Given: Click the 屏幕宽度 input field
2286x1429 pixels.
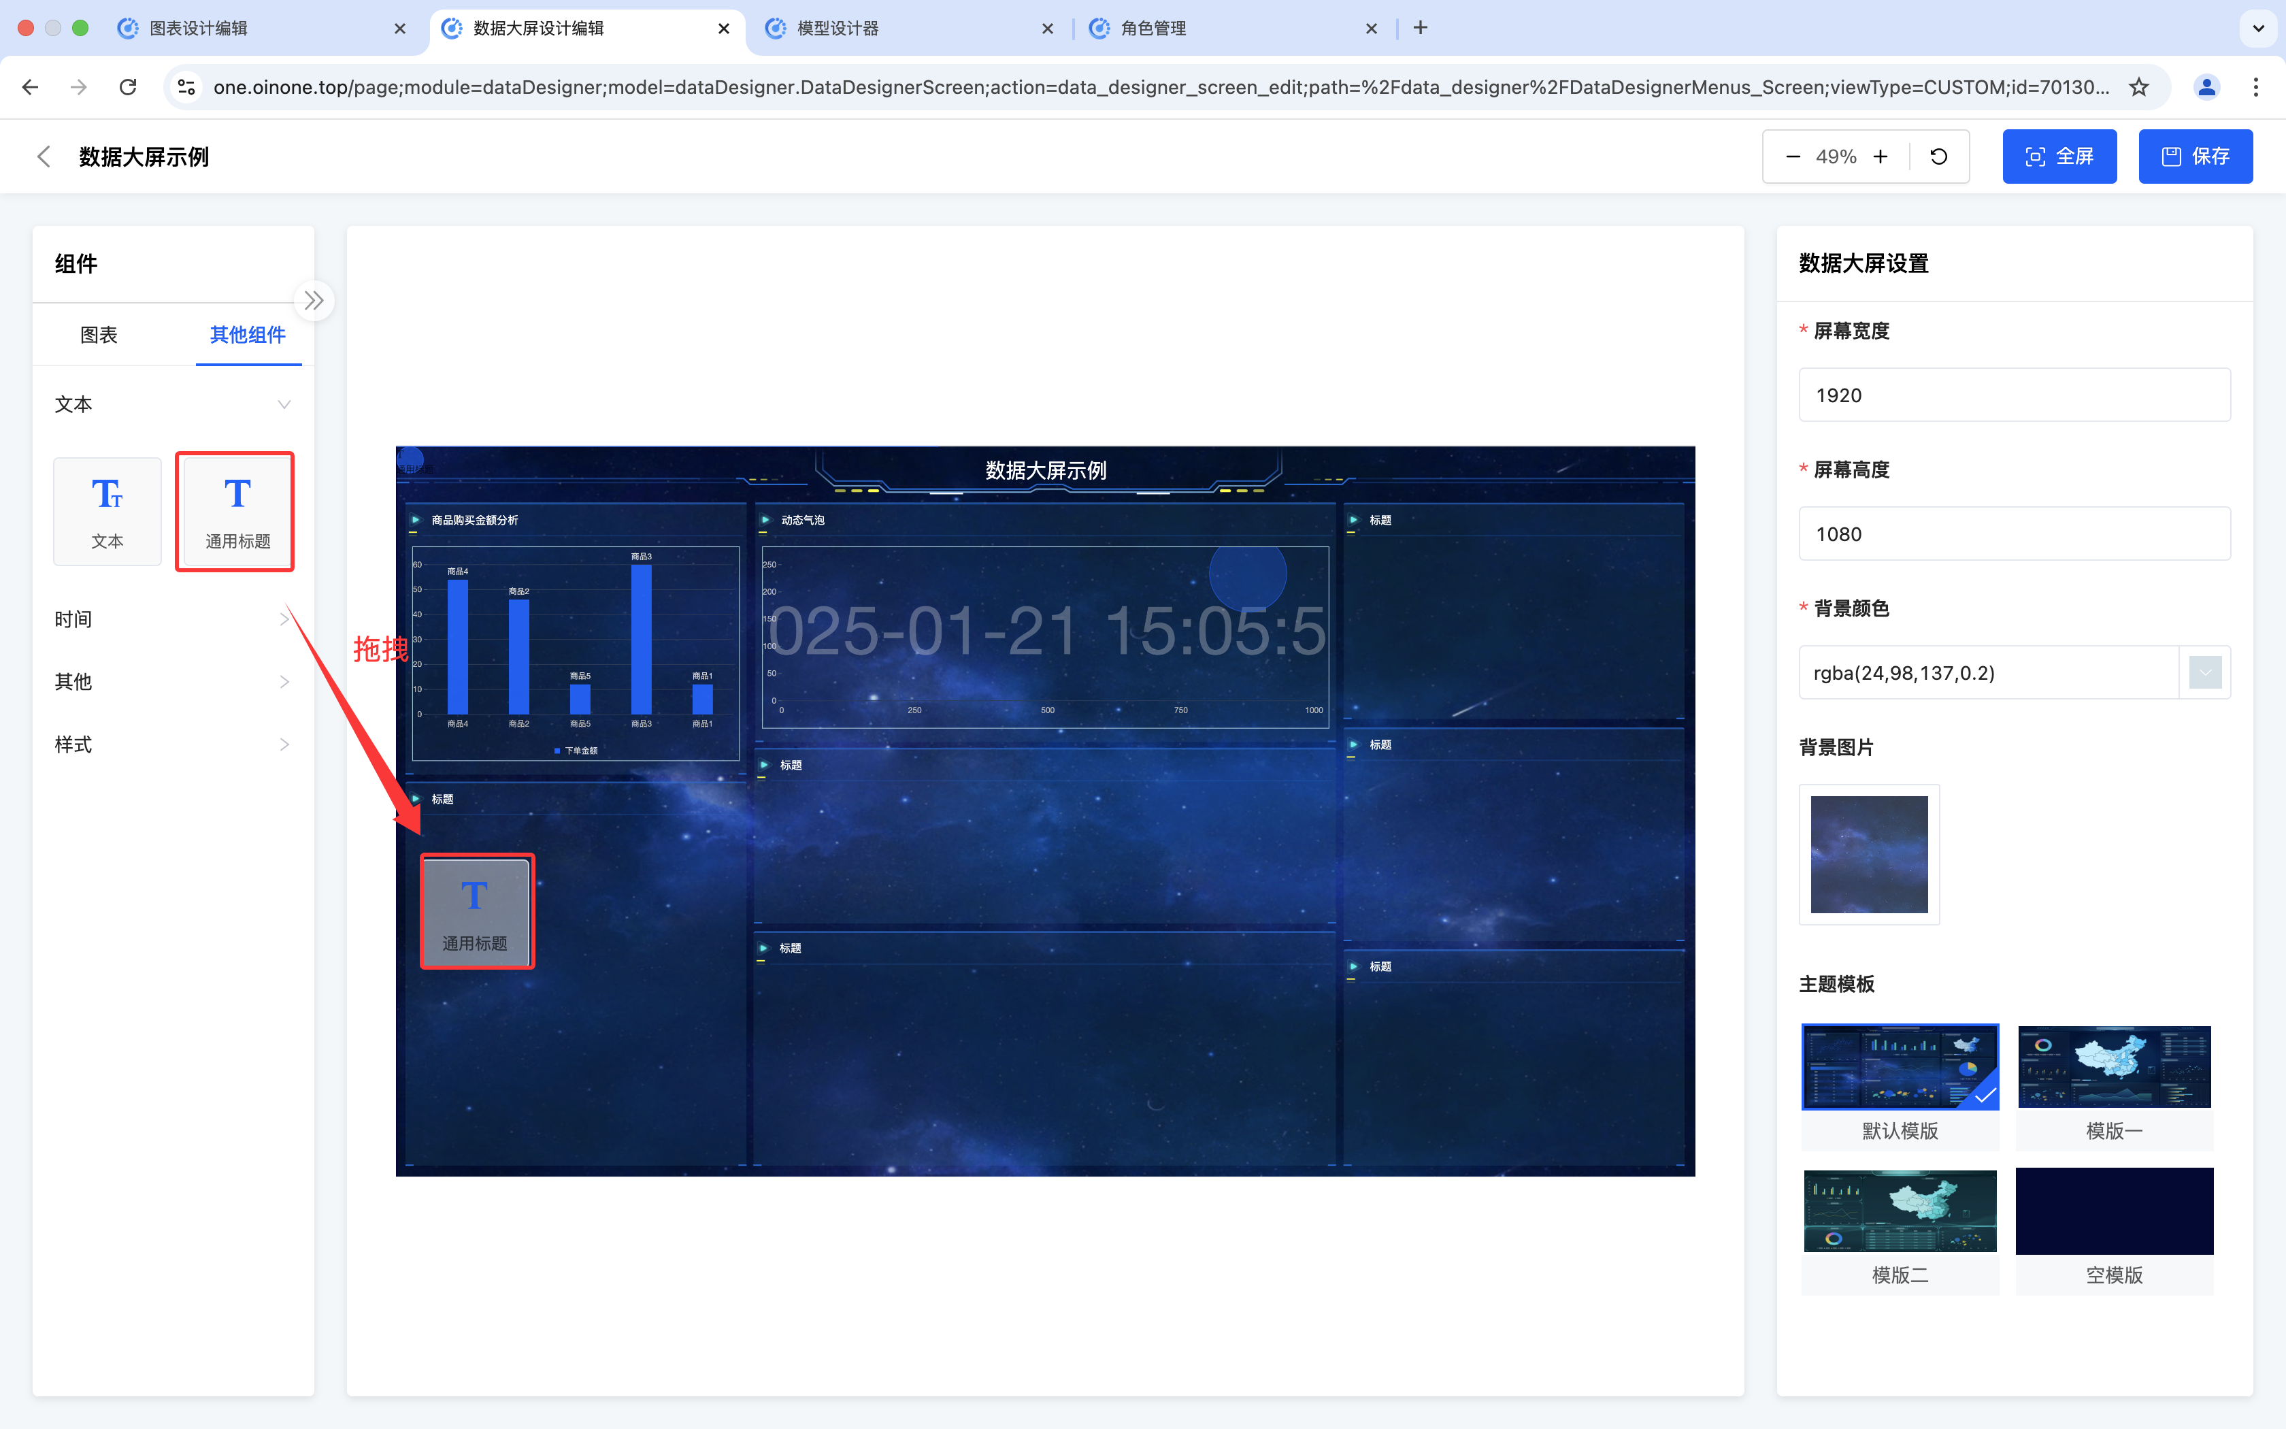Looking at the screenshot, I should (x=2014, y=395).
